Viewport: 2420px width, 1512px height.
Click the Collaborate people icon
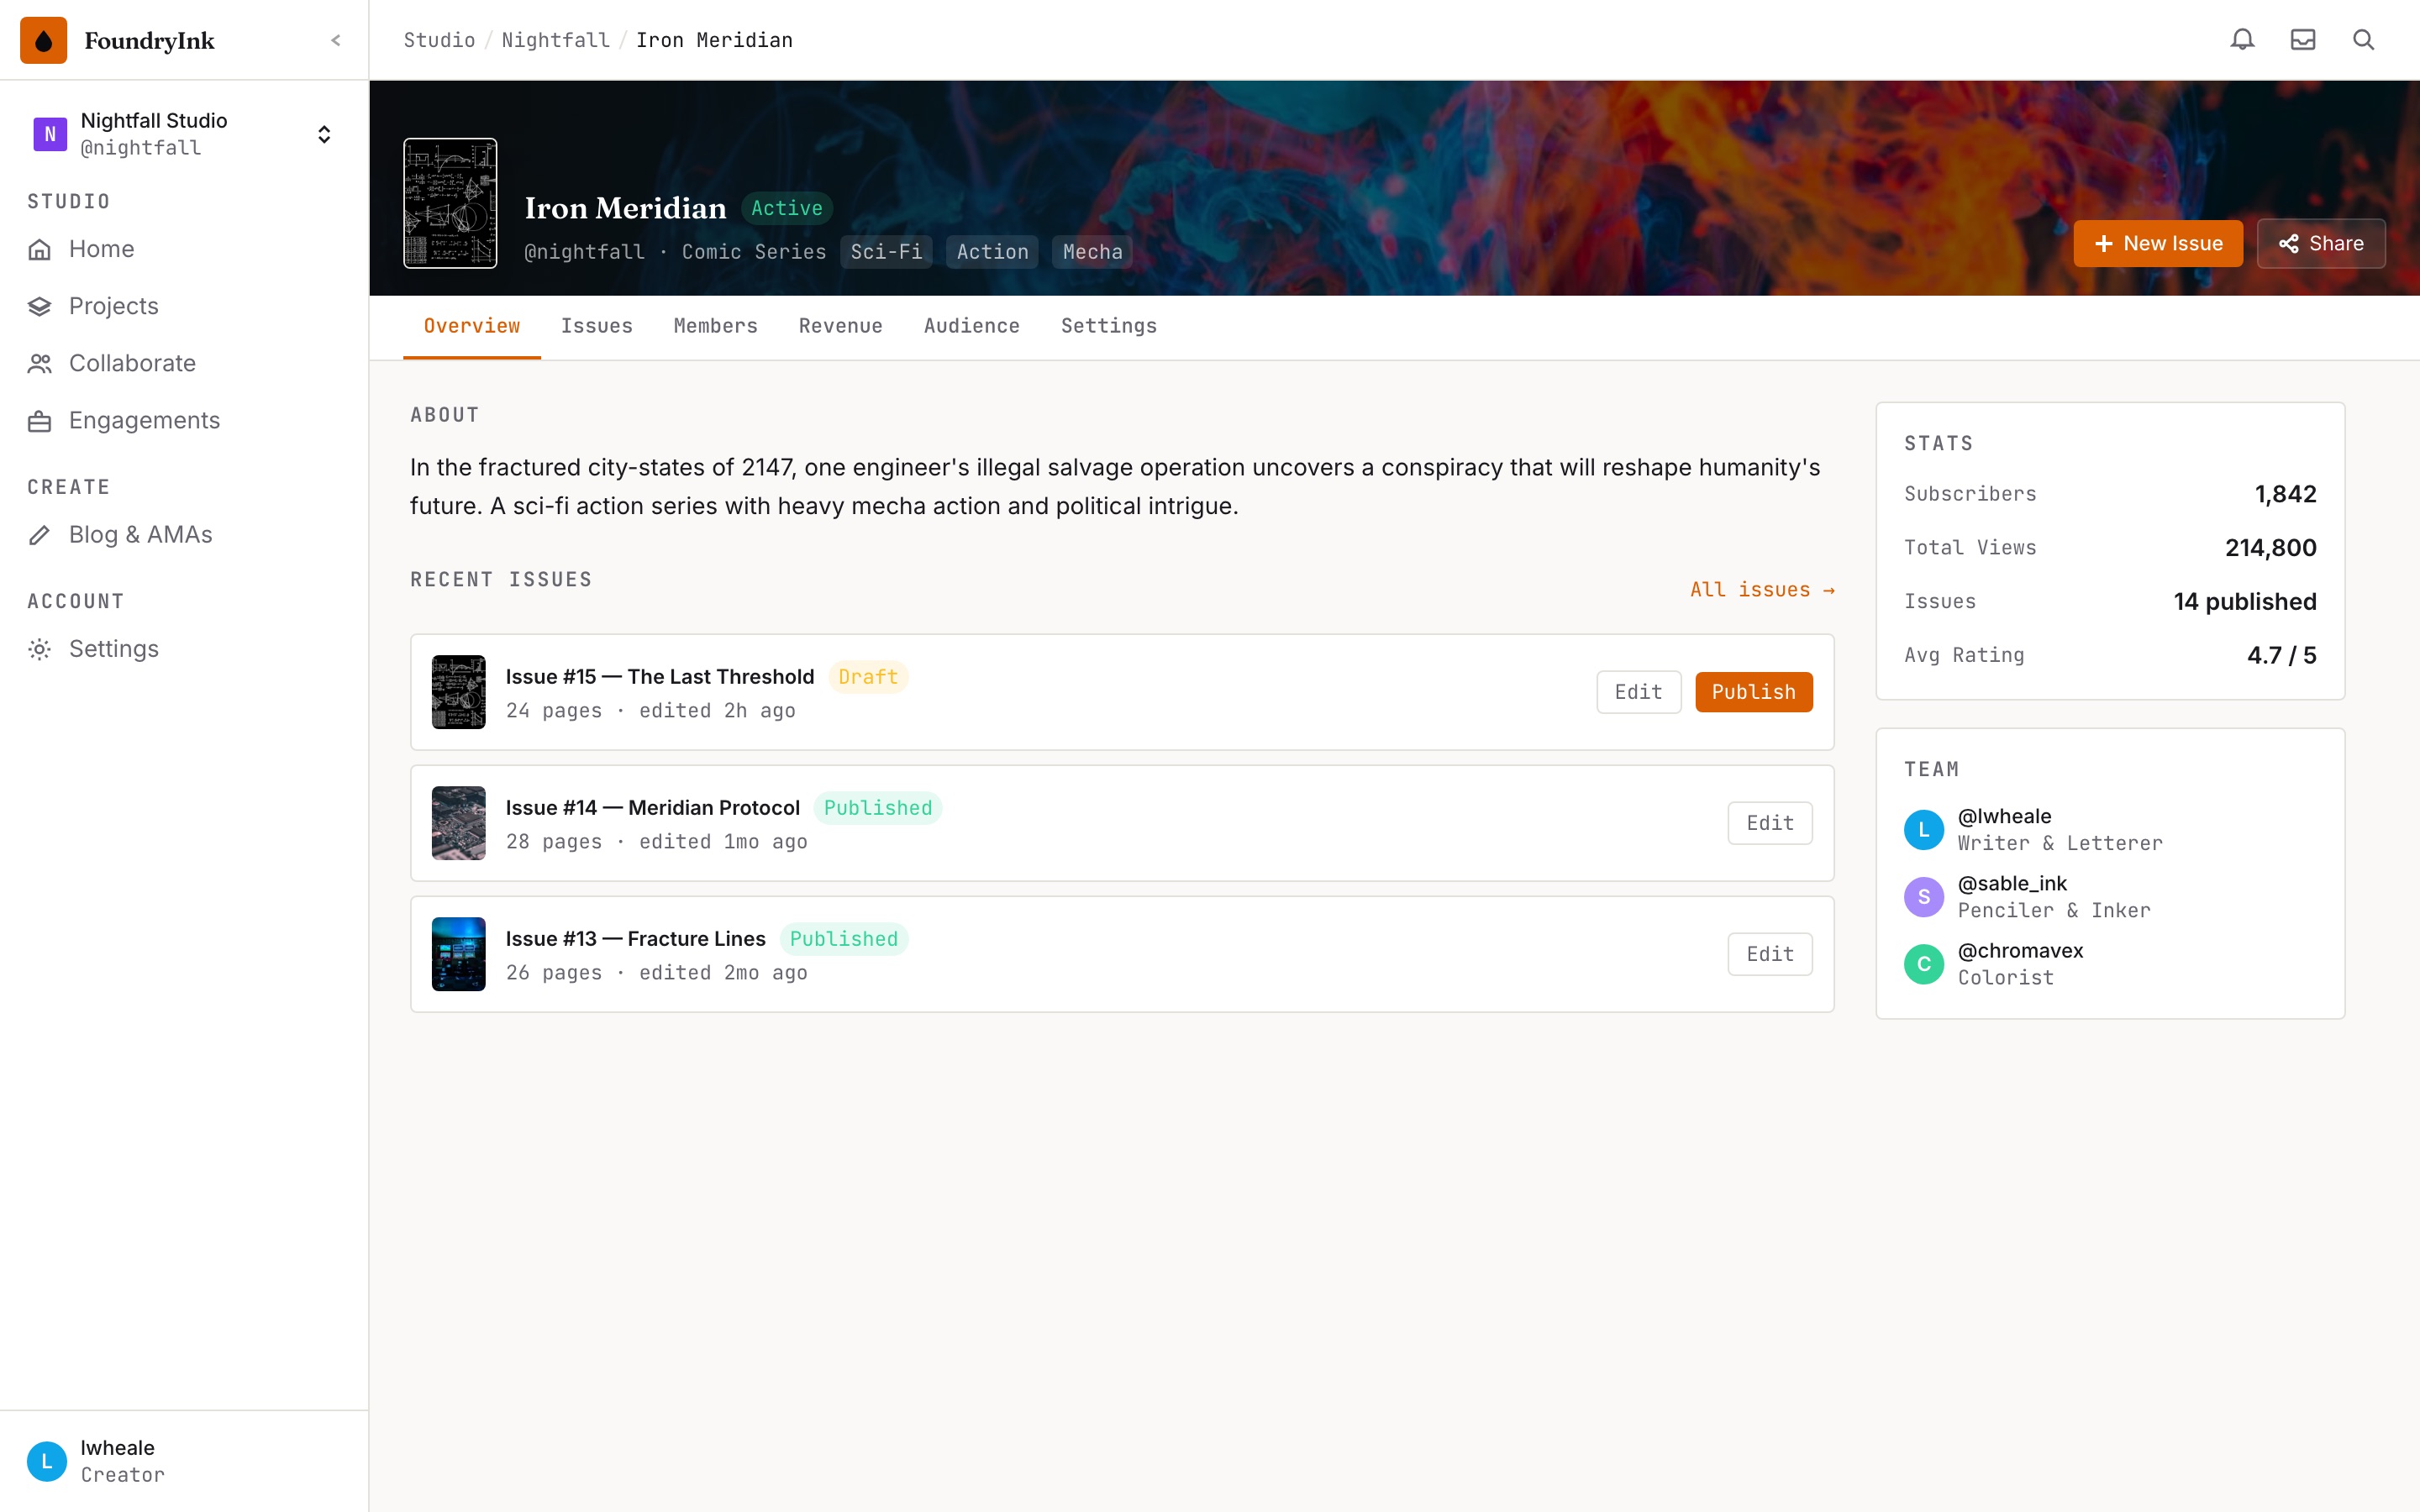point(40,363)
